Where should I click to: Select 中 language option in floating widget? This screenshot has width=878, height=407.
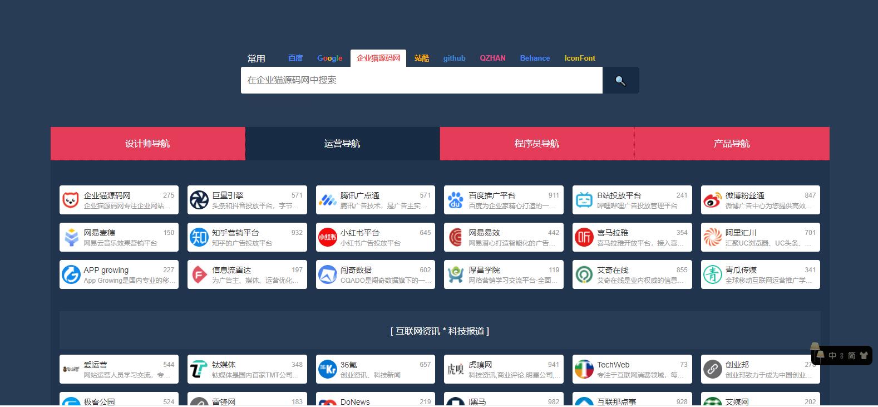coord(832,355)
